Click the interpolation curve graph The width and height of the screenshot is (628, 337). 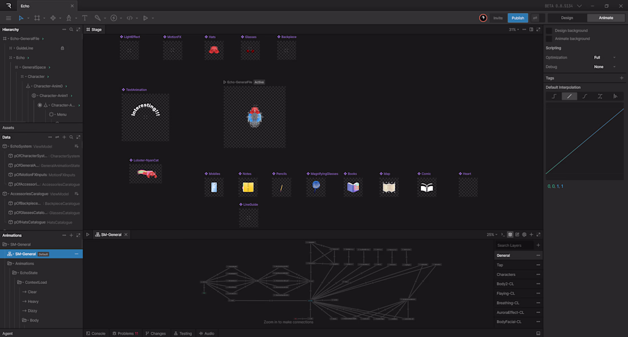click(585, 141)
